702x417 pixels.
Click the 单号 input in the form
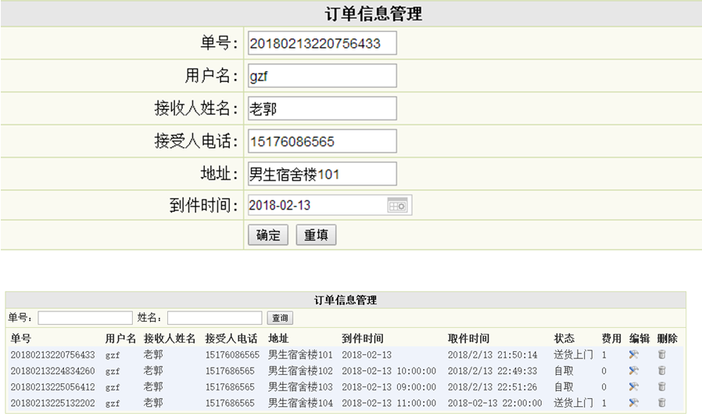(321, 44)
